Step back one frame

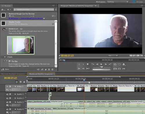click(97, 64)
